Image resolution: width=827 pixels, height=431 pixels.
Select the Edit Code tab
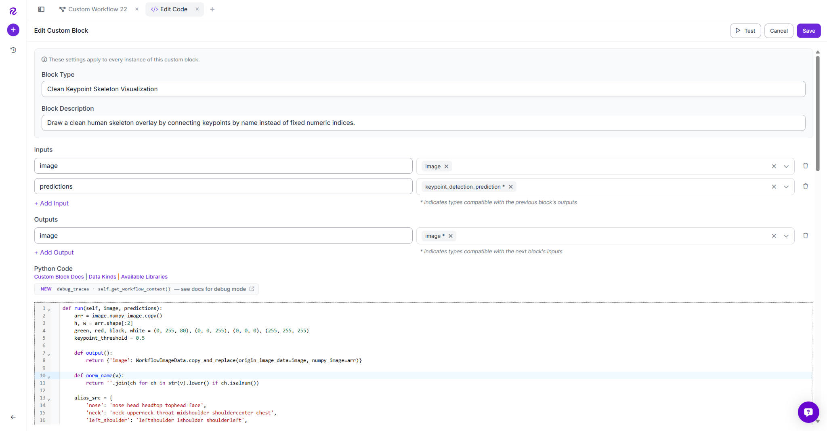tap(170, 9)
